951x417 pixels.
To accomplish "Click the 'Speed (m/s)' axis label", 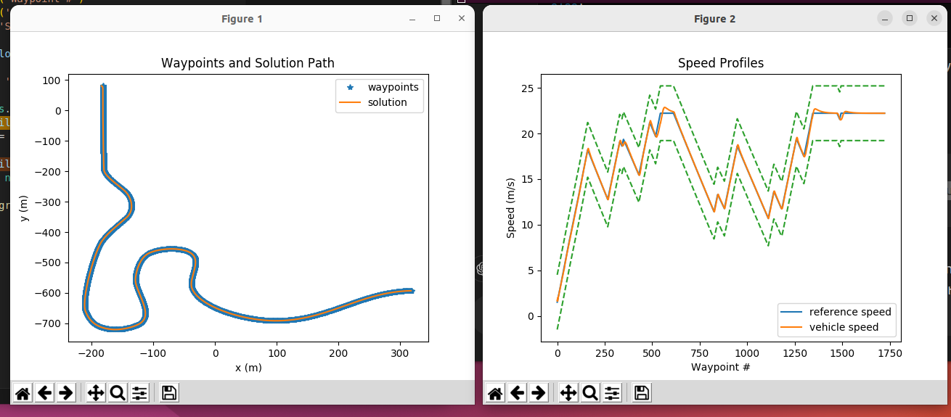I will 511,207.
